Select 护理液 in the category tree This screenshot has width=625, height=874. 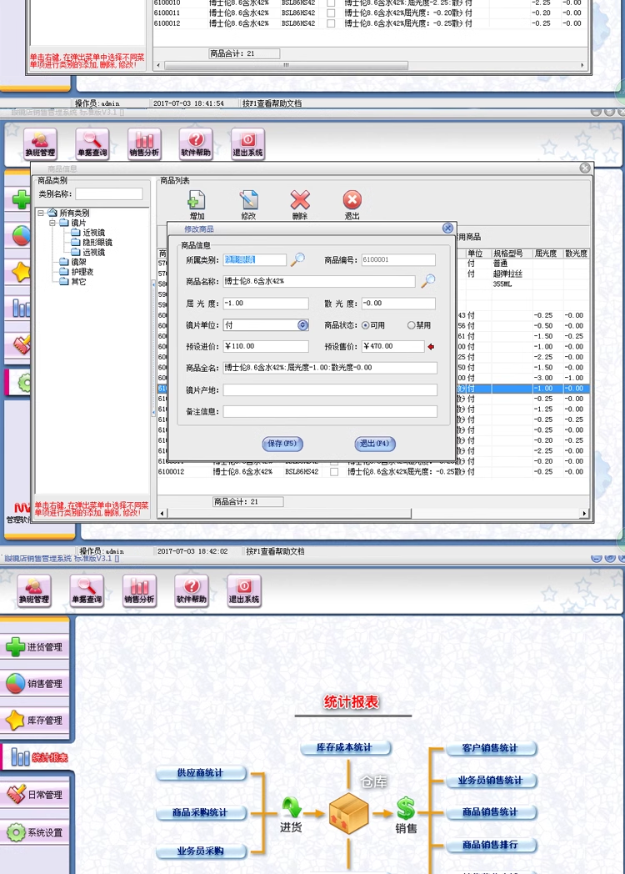[x=82, y=272]
